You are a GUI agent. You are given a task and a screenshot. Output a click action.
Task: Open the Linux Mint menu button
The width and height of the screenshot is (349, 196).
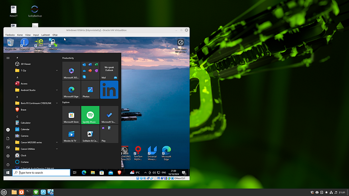point(4,192)
